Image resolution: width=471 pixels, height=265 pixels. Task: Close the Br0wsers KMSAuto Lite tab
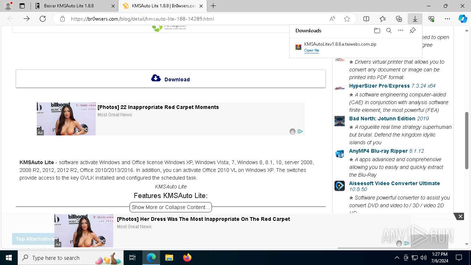[201, 6]
